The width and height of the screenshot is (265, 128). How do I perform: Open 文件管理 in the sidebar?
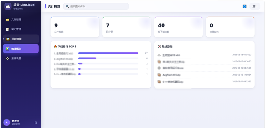pos(21,20)
